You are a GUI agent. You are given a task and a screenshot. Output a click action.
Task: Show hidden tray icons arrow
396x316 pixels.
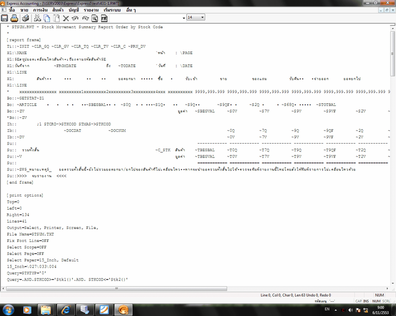(x=336, y=310)
